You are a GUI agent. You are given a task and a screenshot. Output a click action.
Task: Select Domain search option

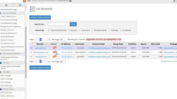point(69,30)
